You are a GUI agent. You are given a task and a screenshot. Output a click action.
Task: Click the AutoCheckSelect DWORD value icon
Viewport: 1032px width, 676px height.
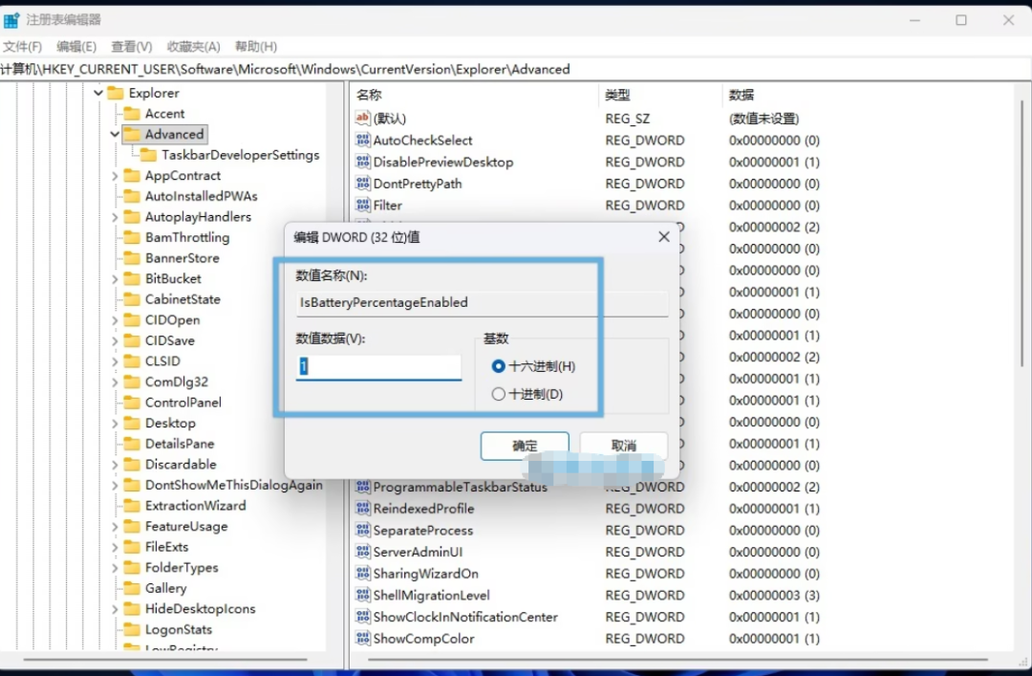(x=363, y=140)
